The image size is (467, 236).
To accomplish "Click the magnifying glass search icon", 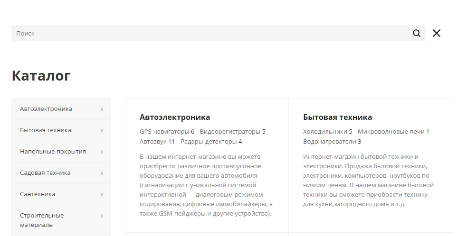I will tap(416, 33).
